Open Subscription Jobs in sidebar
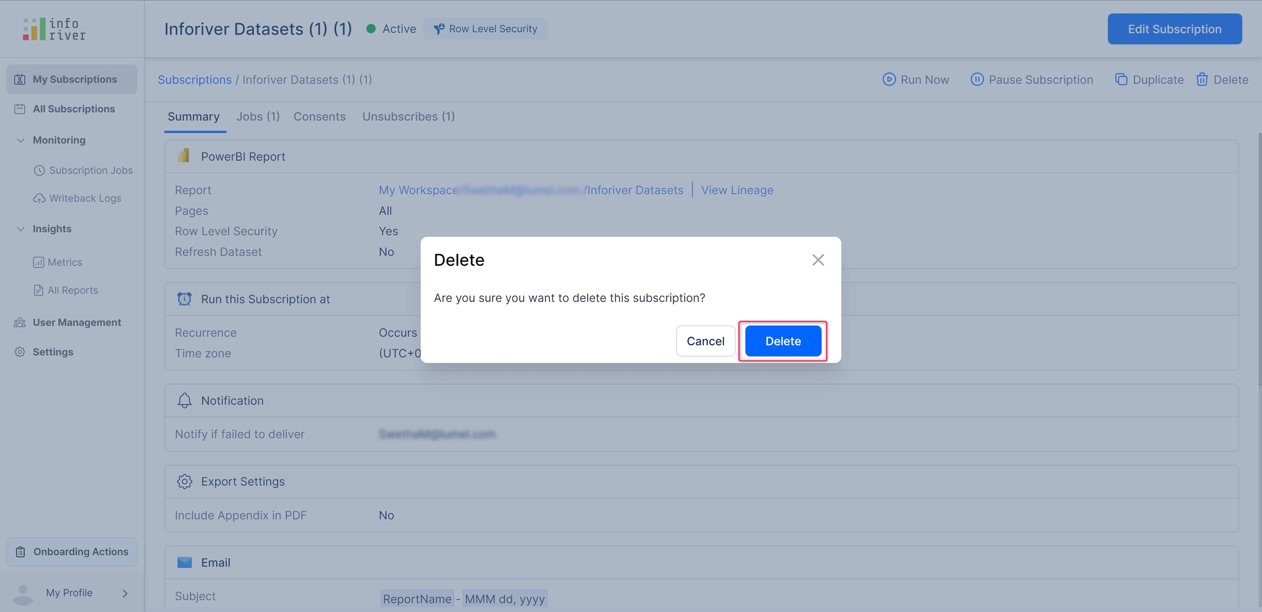1262x612 pixels. (x=90, y=170)
